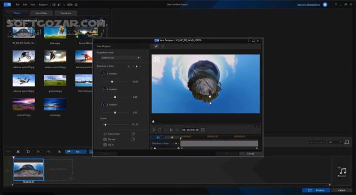Image resolution: width=356 pixels, height=195 pixels.
Task: Open the Fit zoom dropdown of the main preview
Action: point(335,142)
